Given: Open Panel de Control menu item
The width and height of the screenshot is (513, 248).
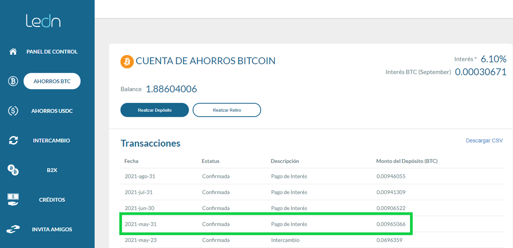Looking at the screenshot, I should (x=52, y=52).
